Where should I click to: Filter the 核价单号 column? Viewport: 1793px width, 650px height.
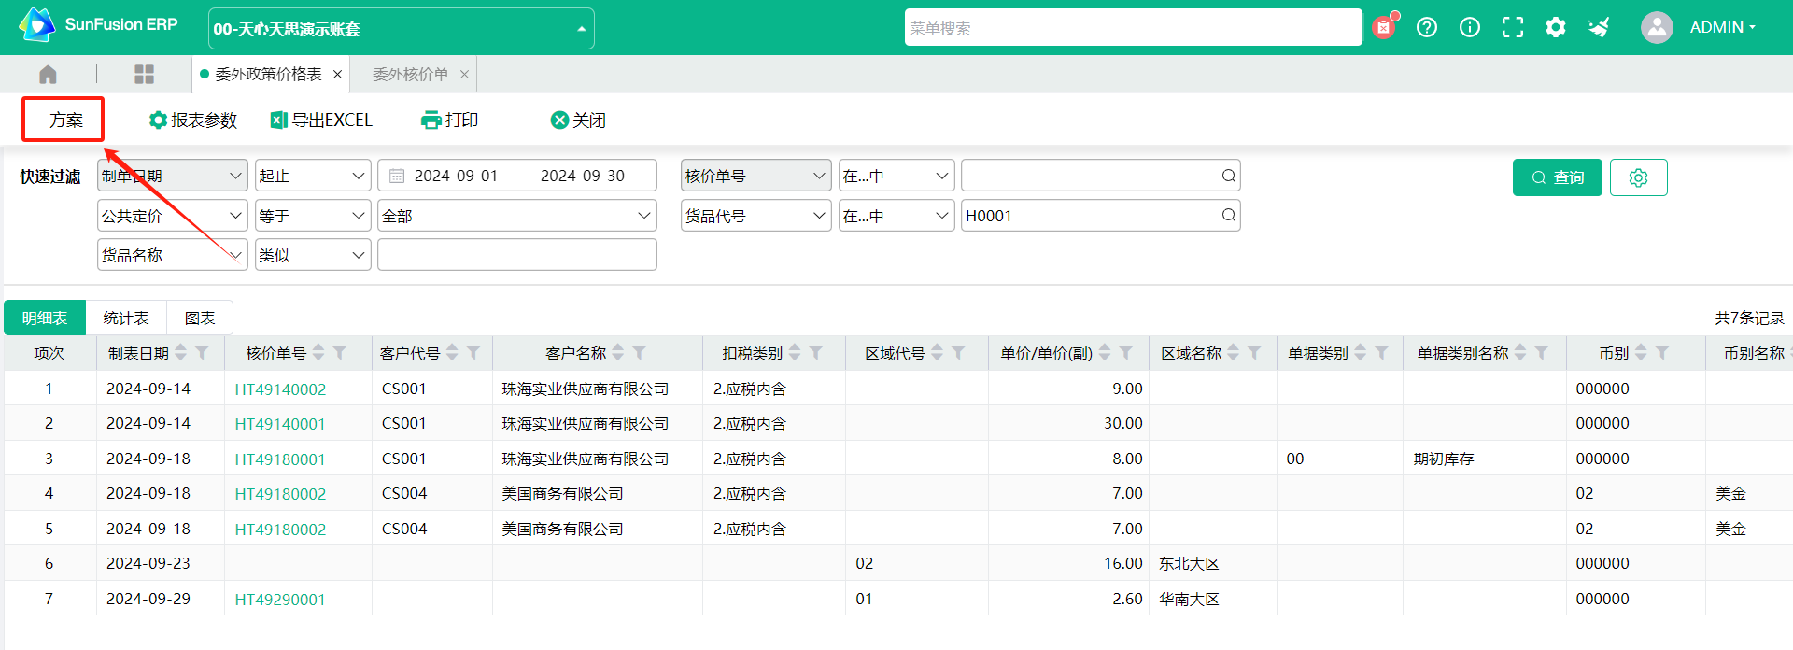point(340,352)
